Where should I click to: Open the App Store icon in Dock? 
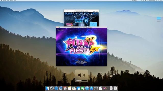[x=91, y=88]
